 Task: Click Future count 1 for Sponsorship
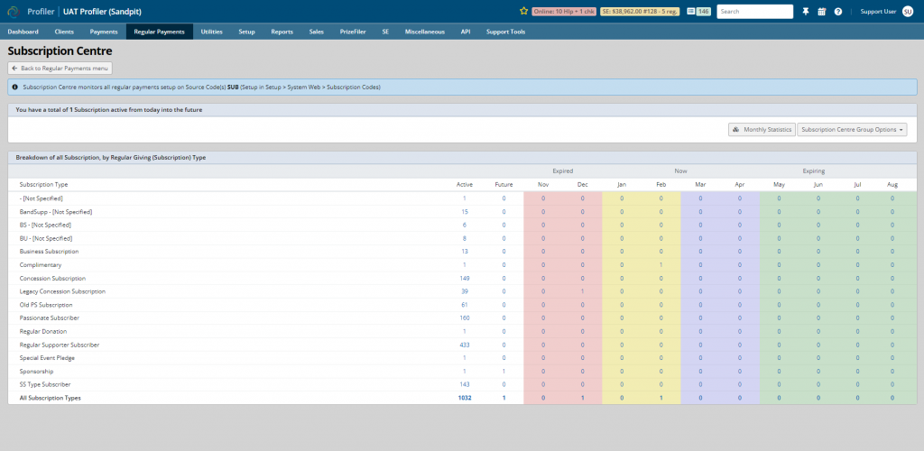tap(504, 371)
